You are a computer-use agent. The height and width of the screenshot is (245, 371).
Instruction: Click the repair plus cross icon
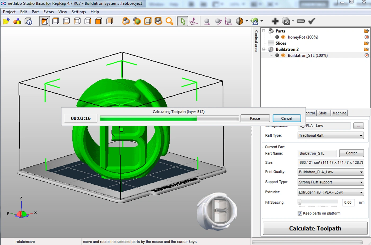(275, 21)
